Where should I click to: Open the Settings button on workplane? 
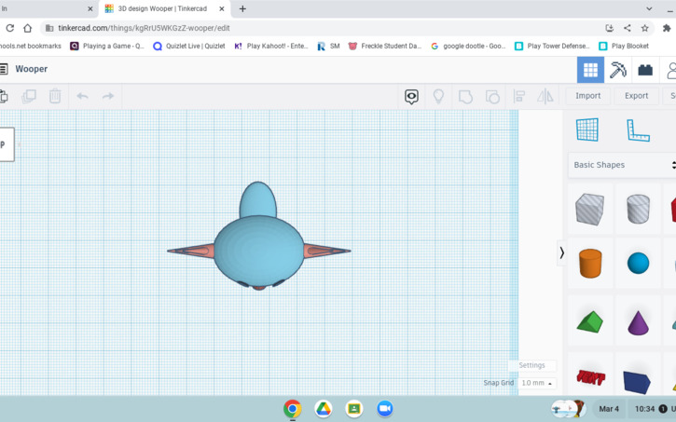(x=531, y=365)
